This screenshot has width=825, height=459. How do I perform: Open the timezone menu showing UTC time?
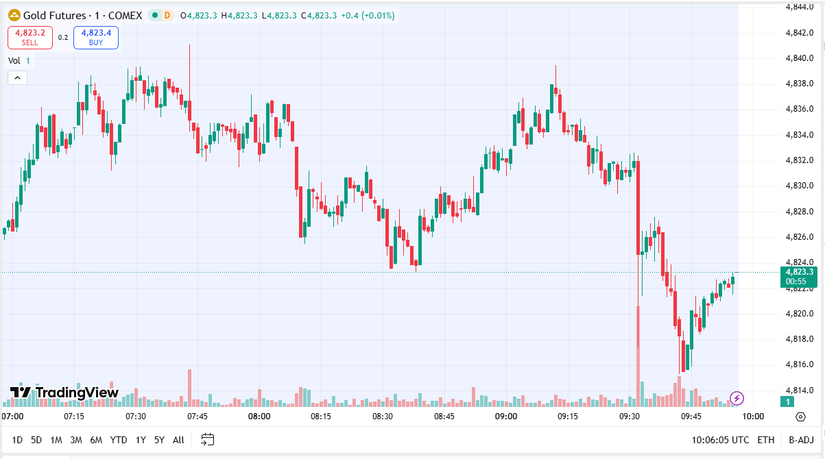pos(721,440)
